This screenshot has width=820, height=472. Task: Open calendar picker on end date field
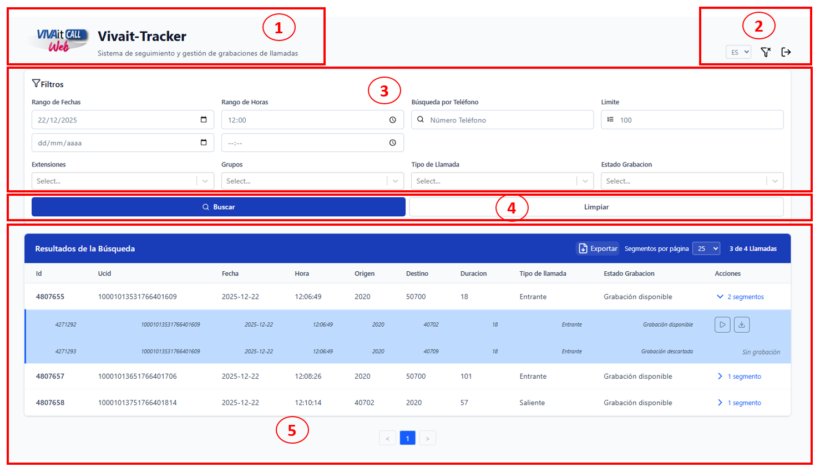click(x=204, y=143)
